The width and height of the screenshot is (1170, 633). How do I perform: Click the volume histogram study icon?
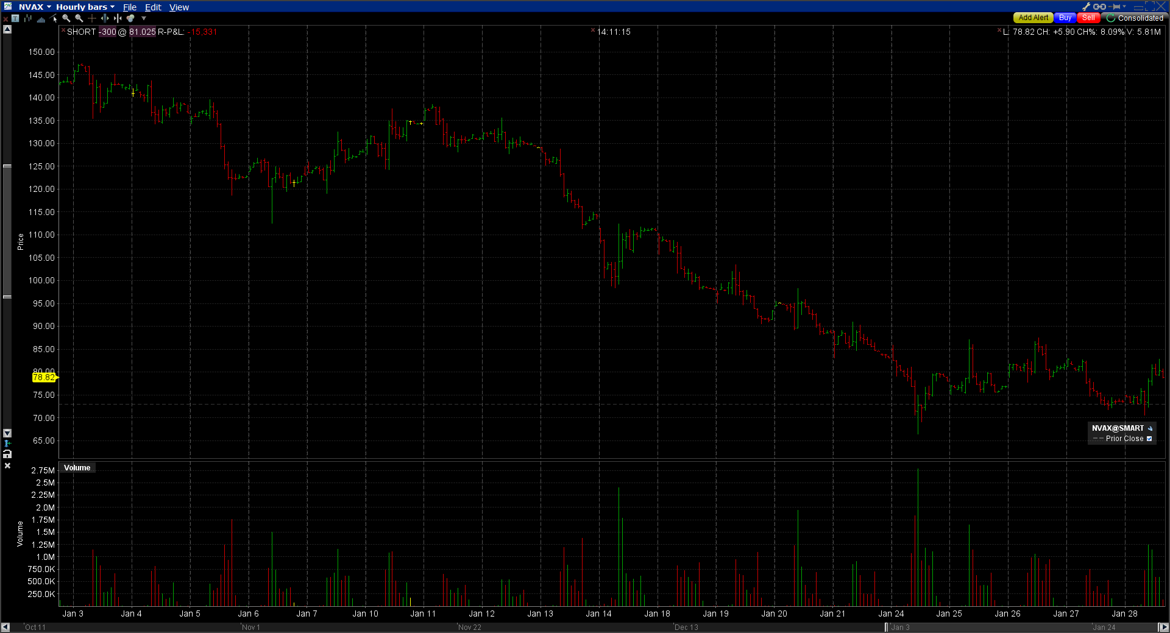point(41,19)
